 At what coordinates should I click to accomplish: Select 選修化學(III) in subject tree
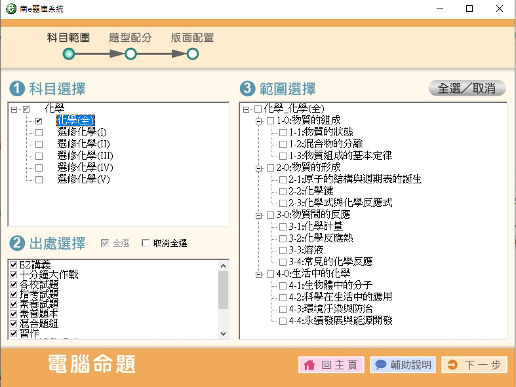[85, 156]
